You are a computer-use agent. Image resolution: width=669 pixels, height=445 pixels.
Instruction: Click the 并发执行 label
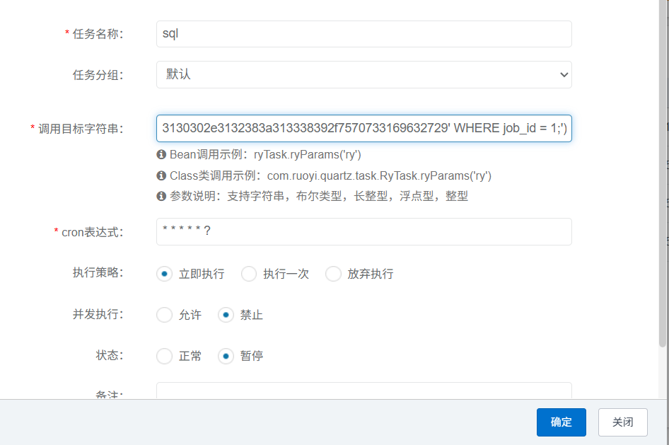tap(98, 314)
